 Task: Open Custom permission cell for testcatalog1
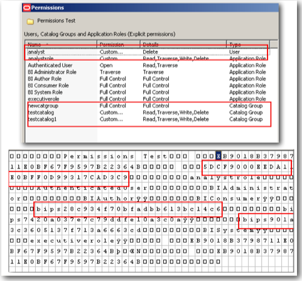[x=111, y=119]
